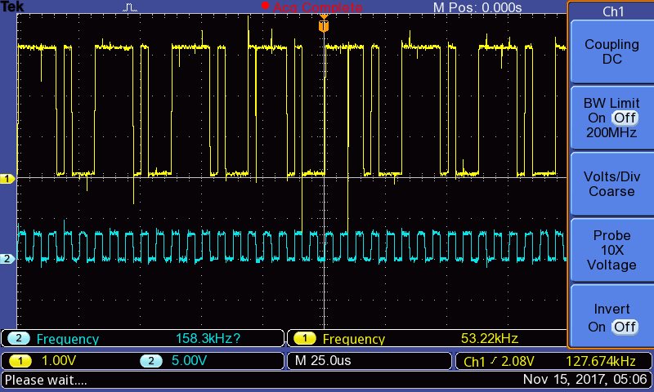The width and height of the screenshot is (654, 392).
Task: Click the Ch1 2.08V trigger level readout
Action: pos(499,361)
